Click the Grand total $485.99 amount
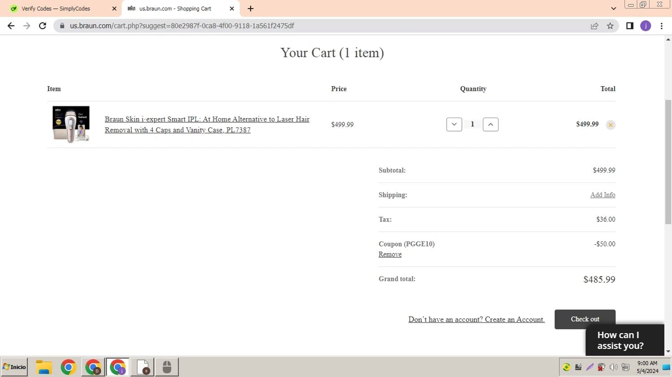Screen dimensions: 672x377 (x=599, y=280)
